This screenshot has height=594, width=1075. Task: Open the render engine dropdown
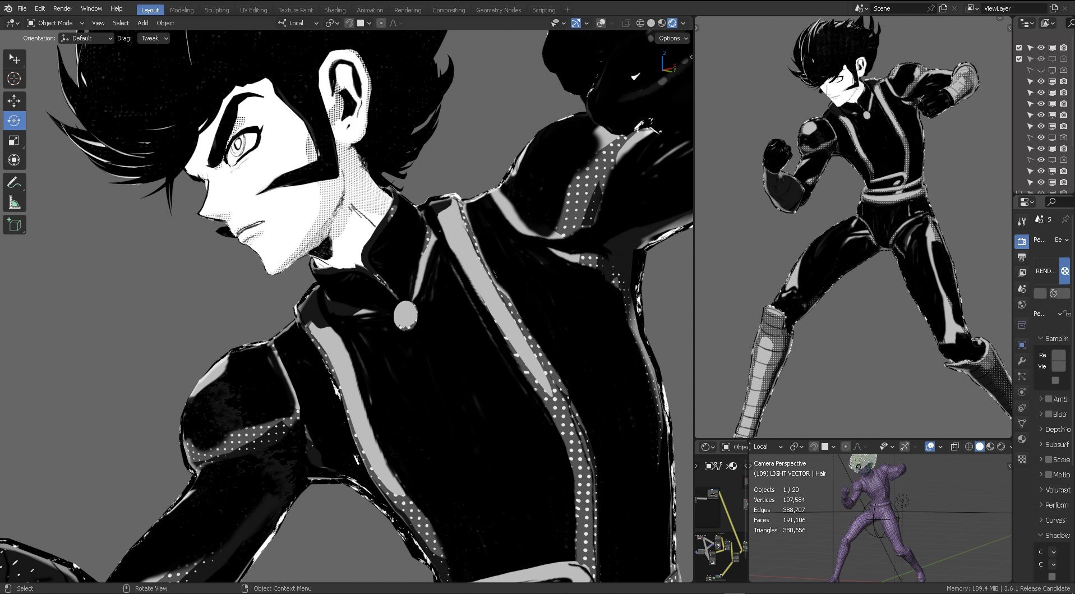1062,240
